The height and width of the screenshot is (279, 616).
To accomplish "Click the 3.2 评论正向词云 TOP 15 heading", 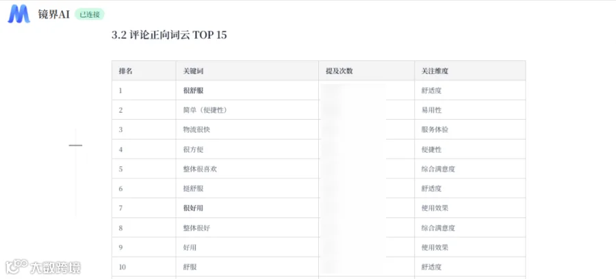I will pos(169,35).
